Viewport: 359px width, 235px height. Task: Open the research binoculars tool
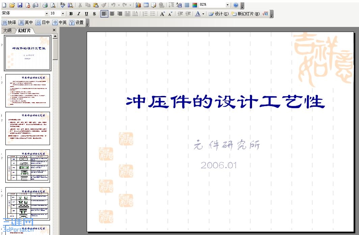tap(71, 5)
